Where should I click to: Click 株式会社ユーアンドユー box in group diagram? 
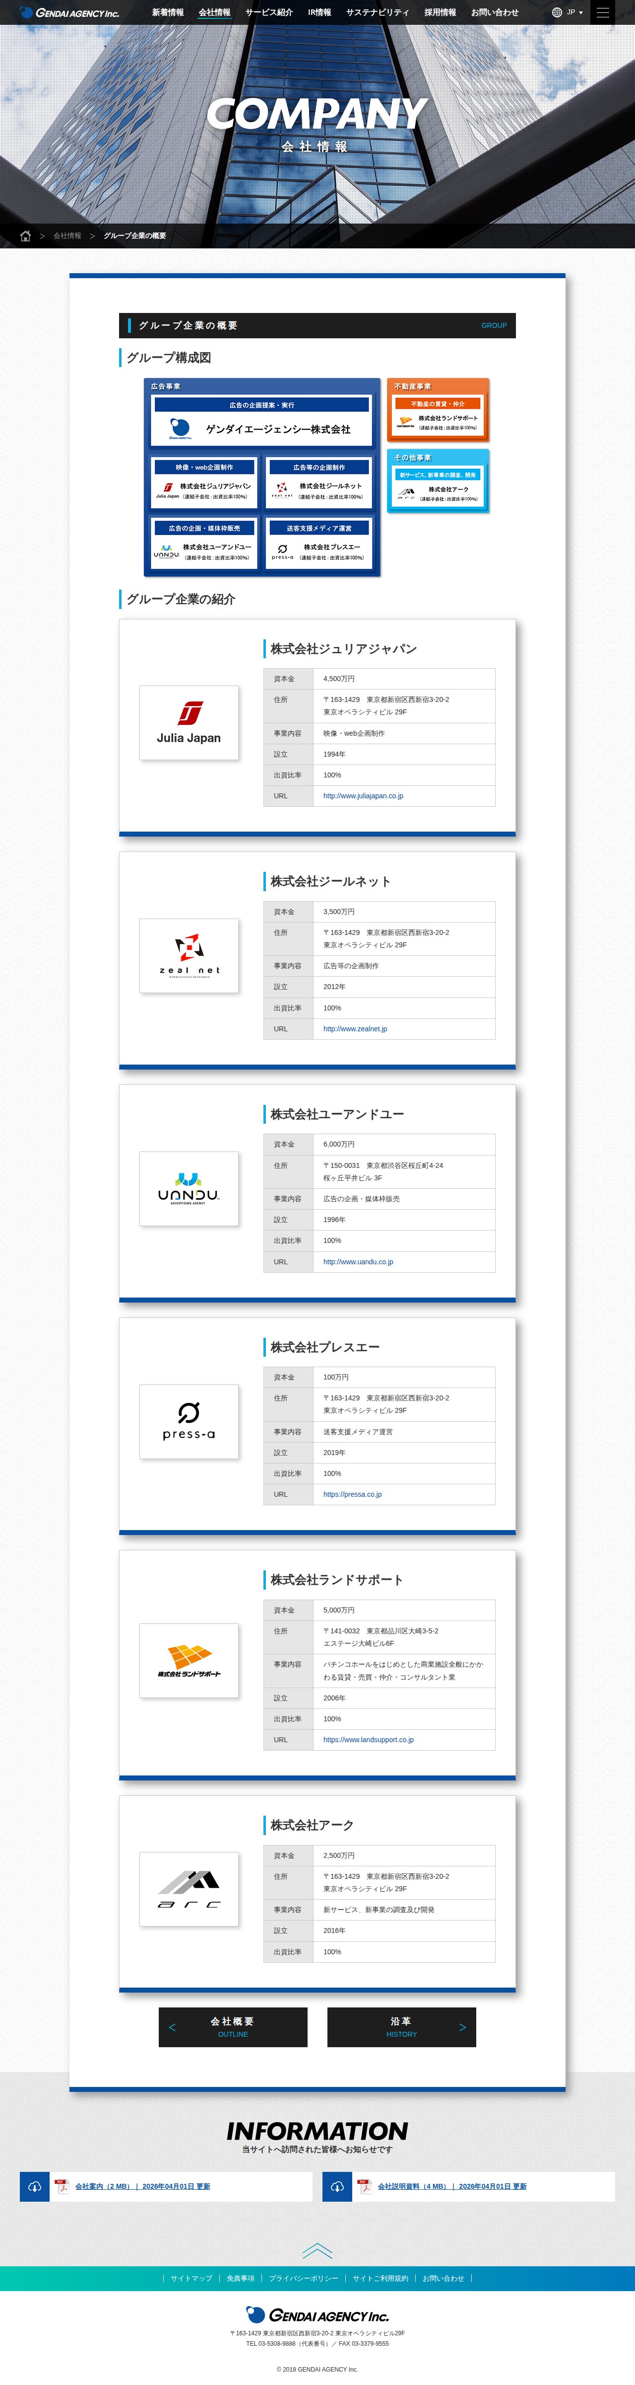(204, 543)
